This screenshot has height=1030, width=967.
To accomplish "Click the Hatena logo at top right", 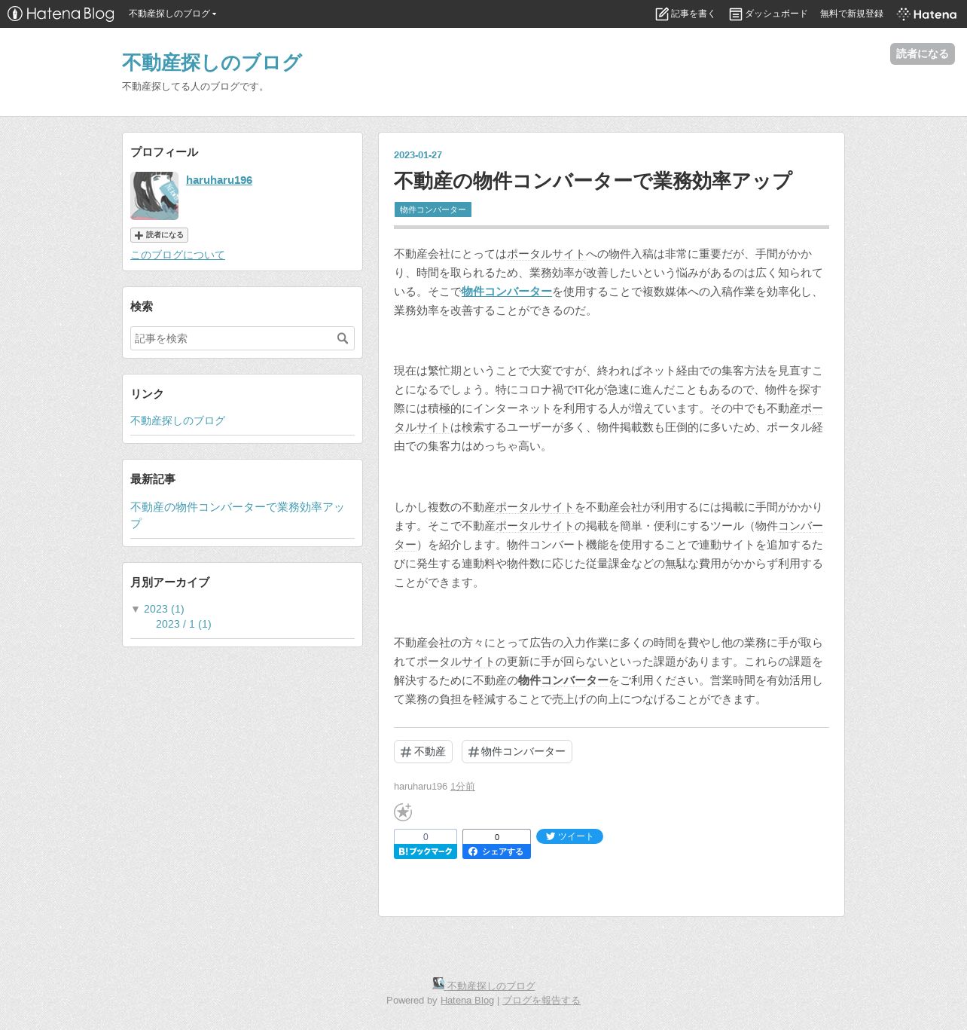I will [x=927, y=14].
